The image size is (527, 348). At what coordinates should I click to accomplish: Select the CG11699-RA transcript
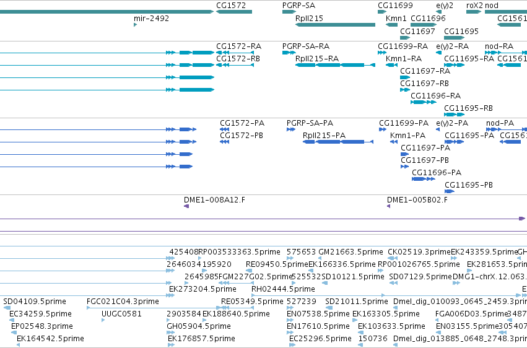coord(382,53)
